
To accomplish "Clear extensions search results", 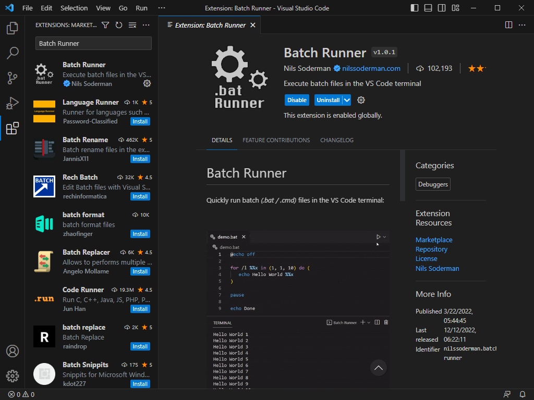I will pyautogui.click(x=132, y=25).
